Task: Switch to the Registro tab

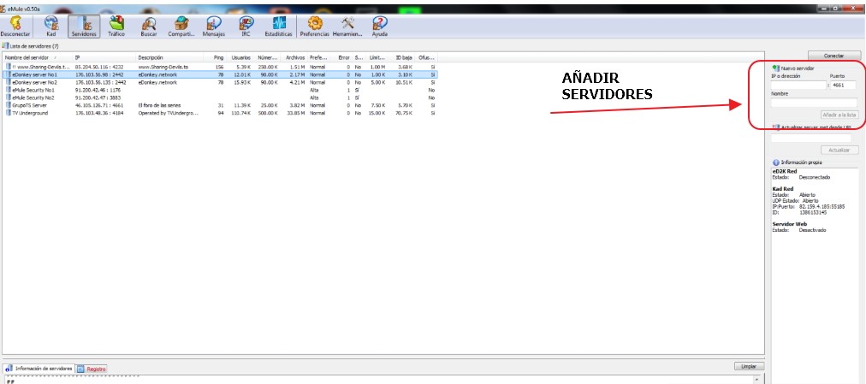Action: 91,368
